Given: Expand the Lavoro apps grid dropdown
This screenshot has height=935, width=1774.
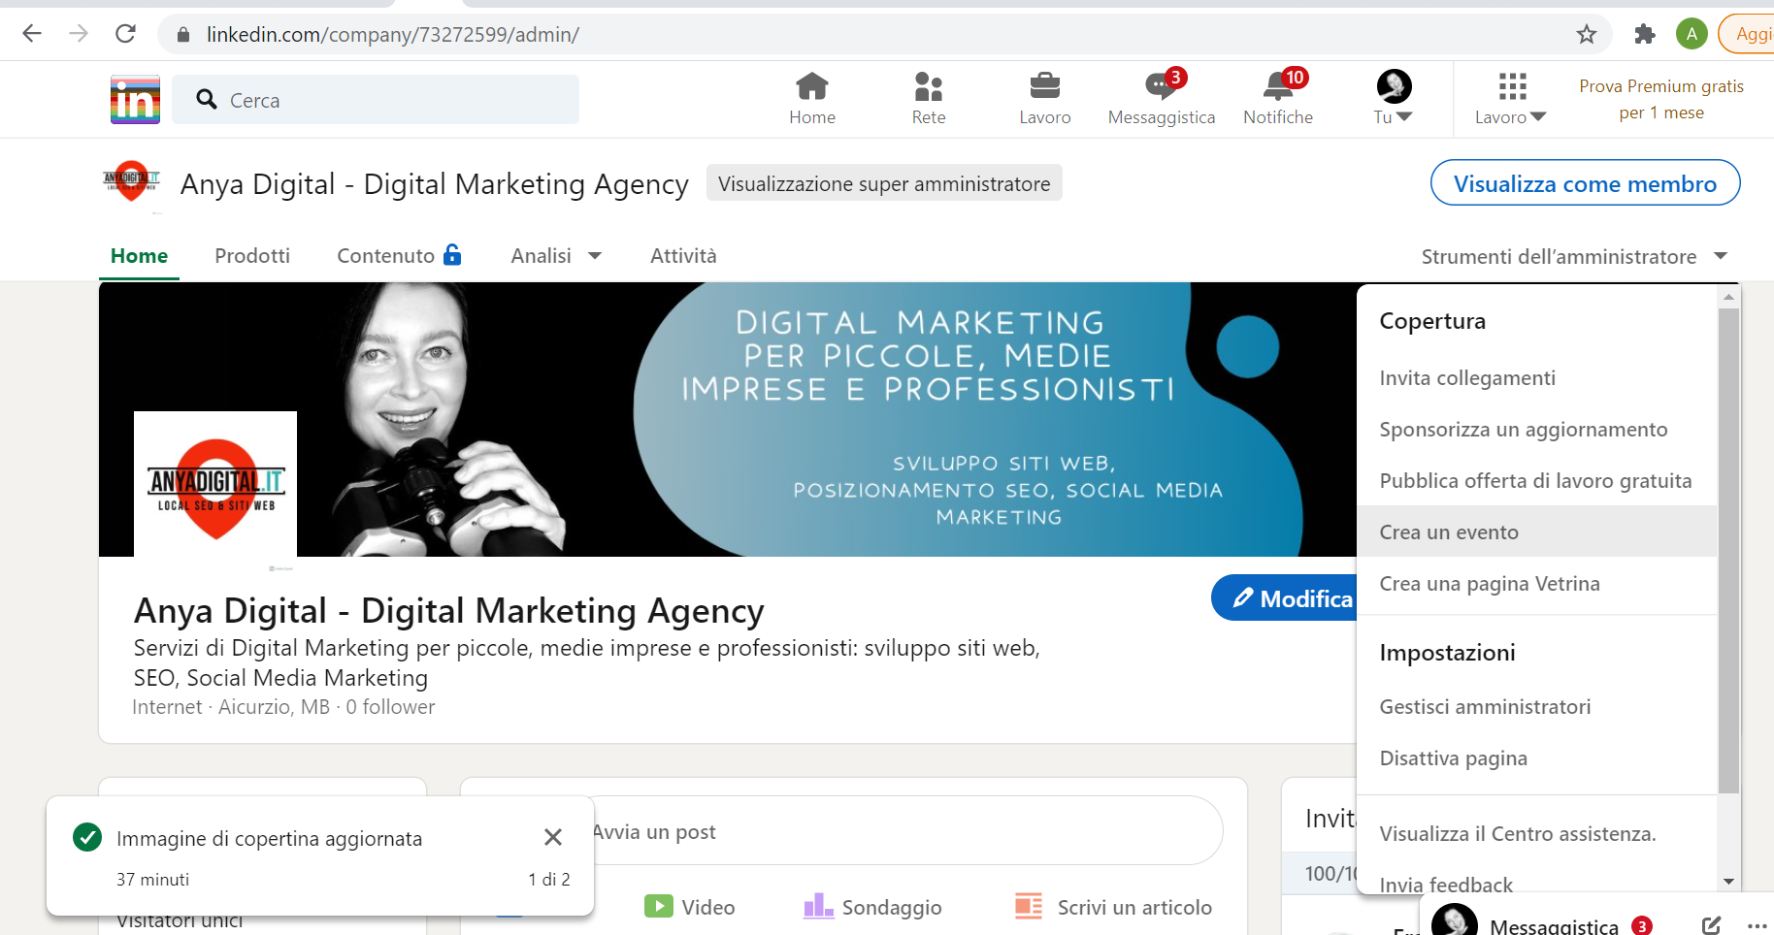Looking at the screenshot, I should (x=1510, y=99).
